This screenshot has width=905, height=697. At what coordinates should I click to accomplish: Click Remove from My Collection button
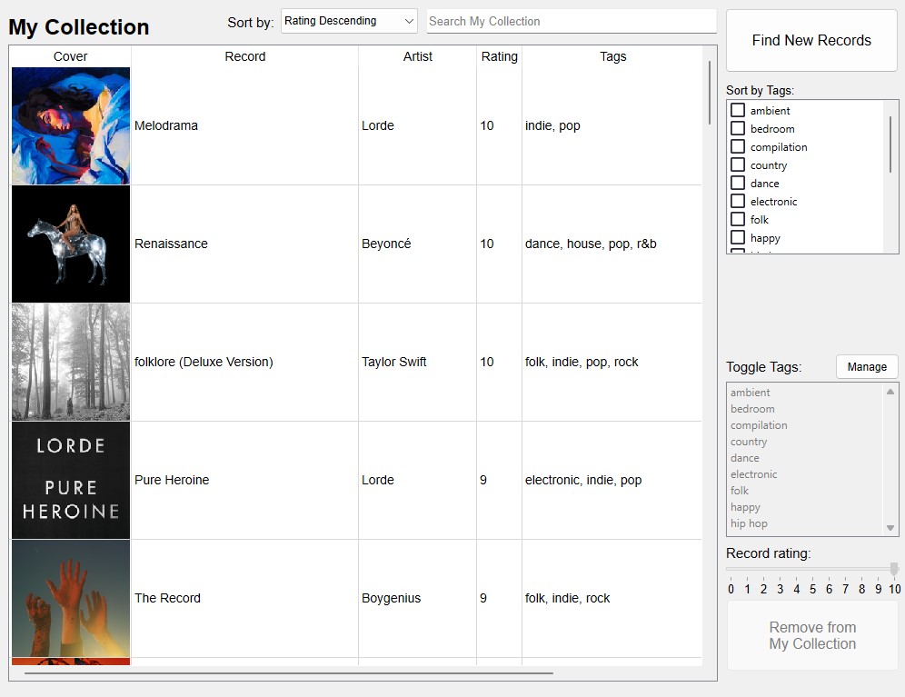tap(812, 635)
